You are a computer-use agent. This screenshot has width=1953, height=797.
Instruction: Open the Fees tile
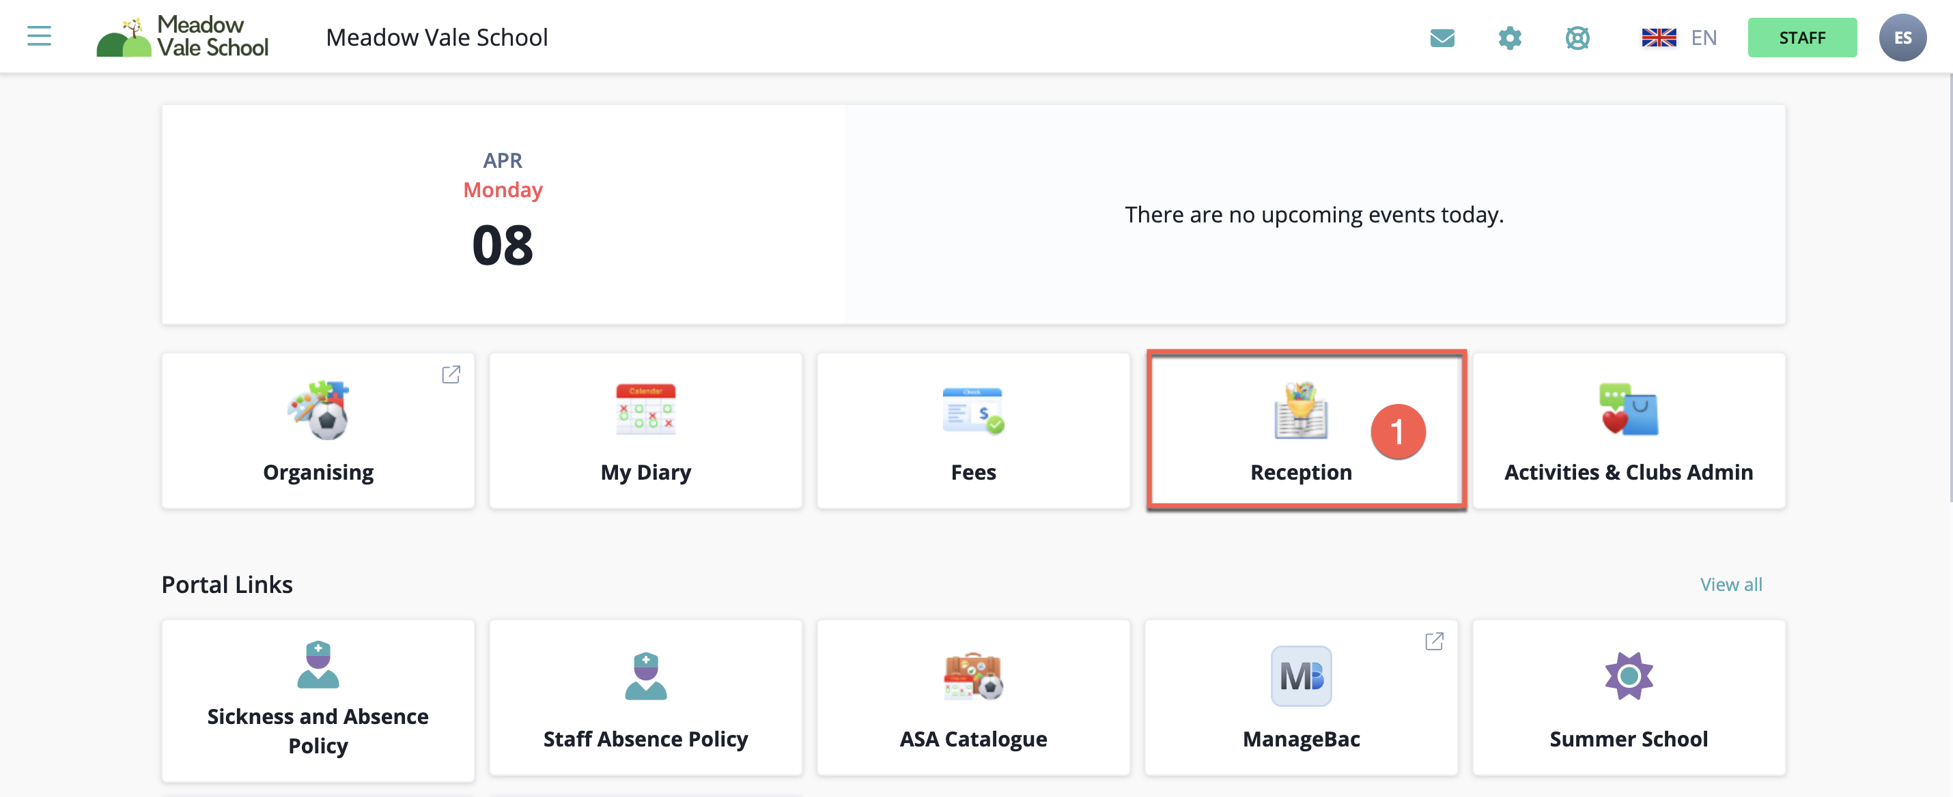(x=972, y=431)
